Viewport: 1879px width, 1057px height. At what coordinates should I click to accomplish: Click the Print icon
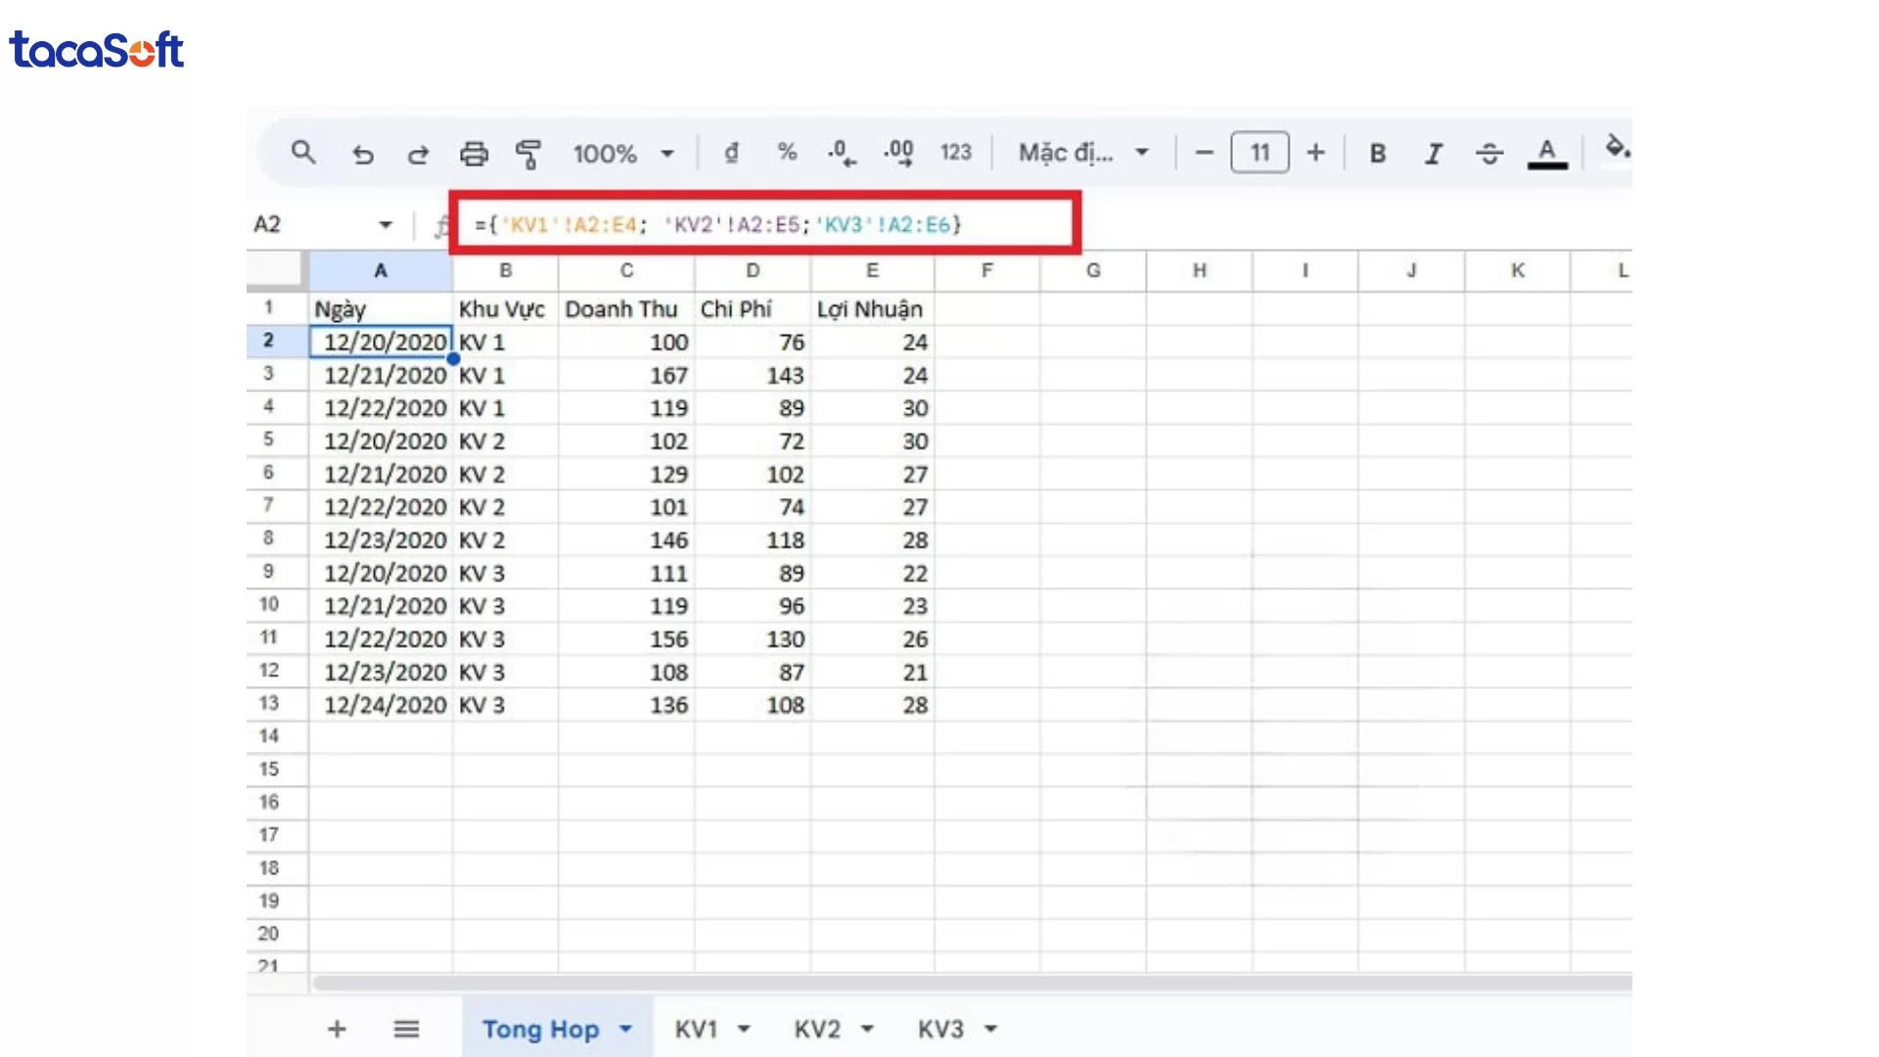(x=474, y=153)
